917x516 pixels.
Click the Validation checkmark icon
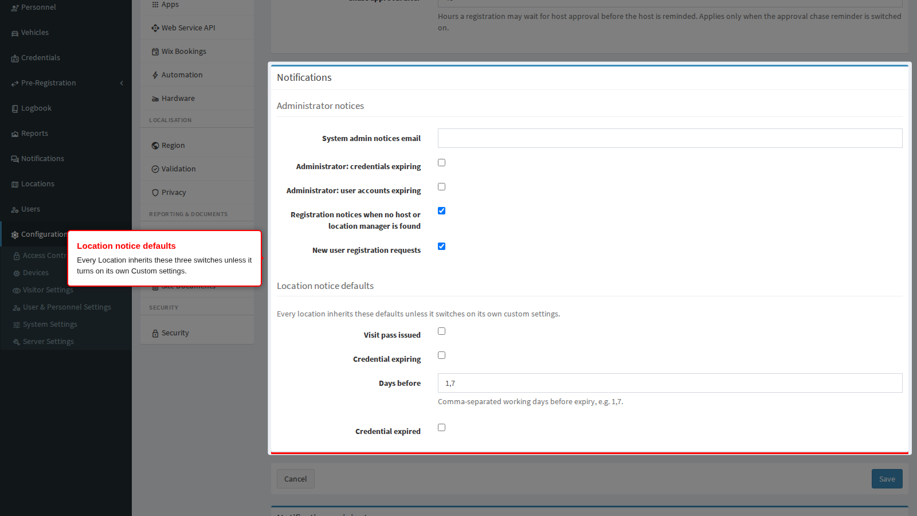[x=155, y=169]
